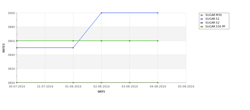Select the SUGAR S1 data point at 3900 on 02-08-2016
Viewport: 250px width, 110px height.
coord(101,13)
